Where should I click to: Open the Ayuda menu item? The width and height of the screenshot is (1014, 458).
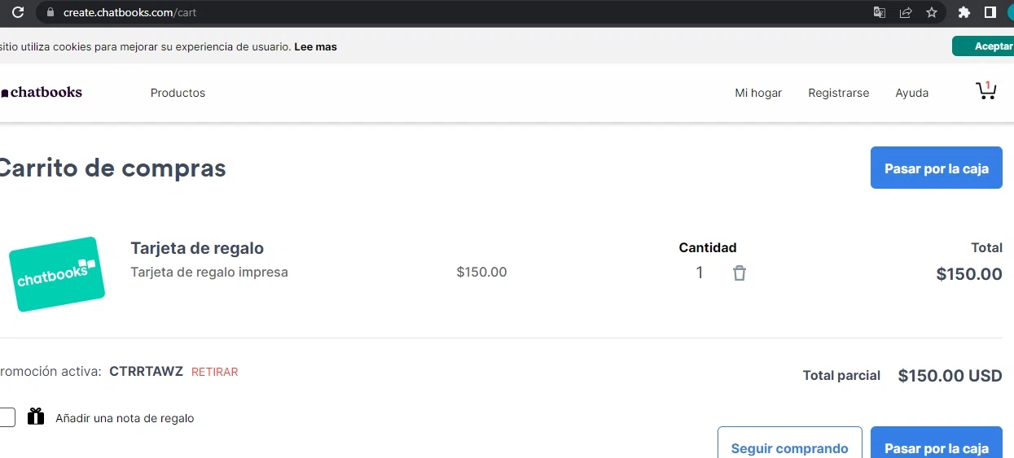912,93
